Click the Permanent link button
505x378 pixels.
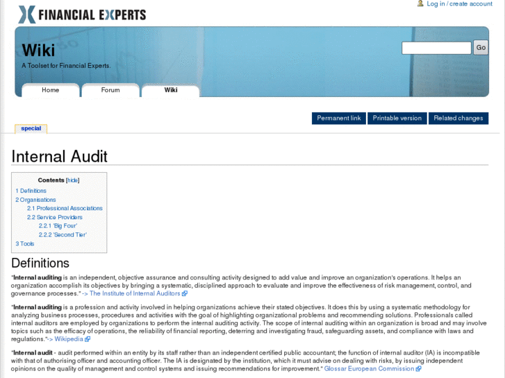(x=339, y=118)
